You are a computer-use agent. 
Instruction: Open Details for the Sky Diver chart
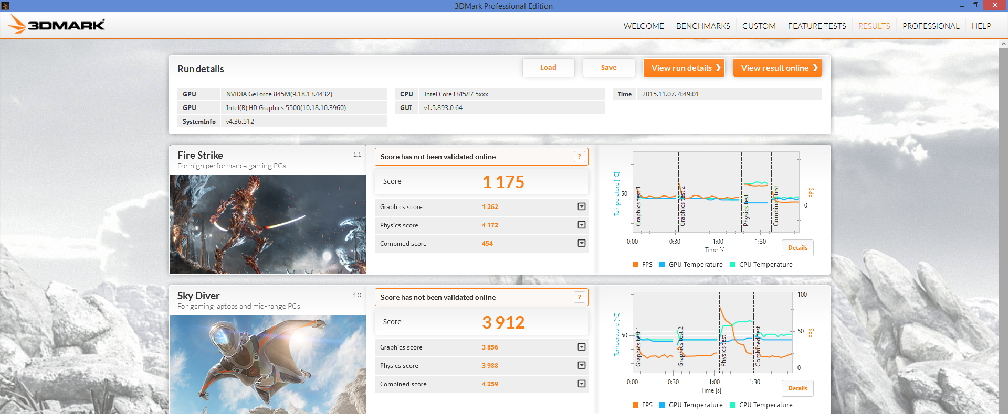[797, 388]
